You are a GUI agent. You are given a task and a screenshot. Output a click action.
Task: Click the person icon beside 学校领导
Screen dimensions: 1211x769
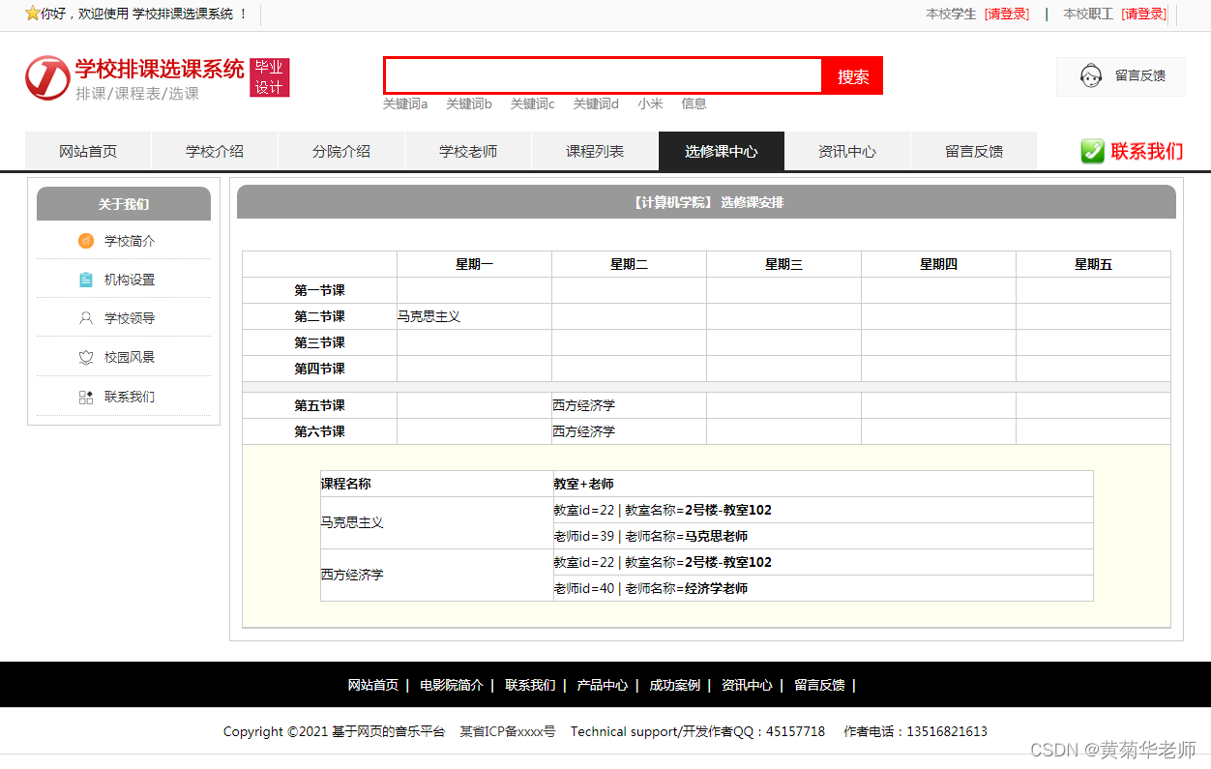coord(86,318)
